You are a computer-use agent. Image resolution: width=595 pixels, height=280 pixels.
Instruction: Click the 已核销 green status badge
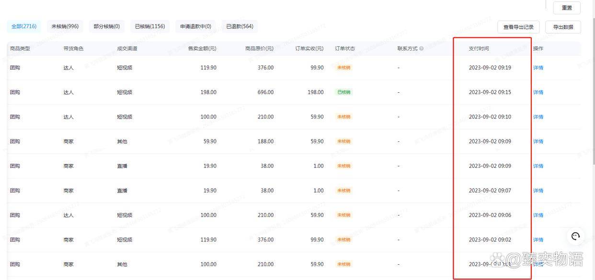tap(343, 92)
